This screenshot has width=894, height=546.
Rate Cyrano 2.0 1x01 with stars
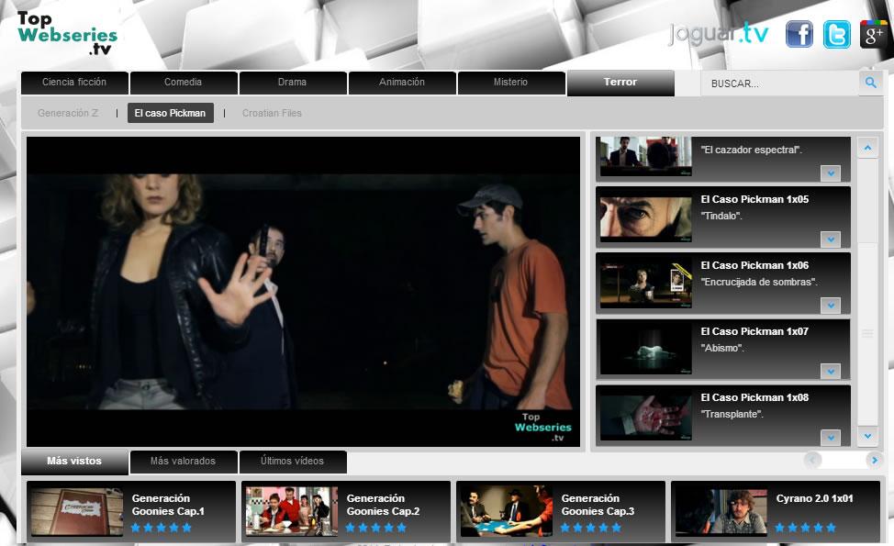click(x=806, y=528)
